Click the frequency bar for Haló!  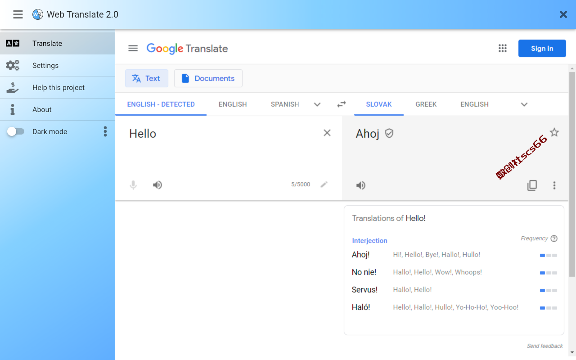[549, 308]
